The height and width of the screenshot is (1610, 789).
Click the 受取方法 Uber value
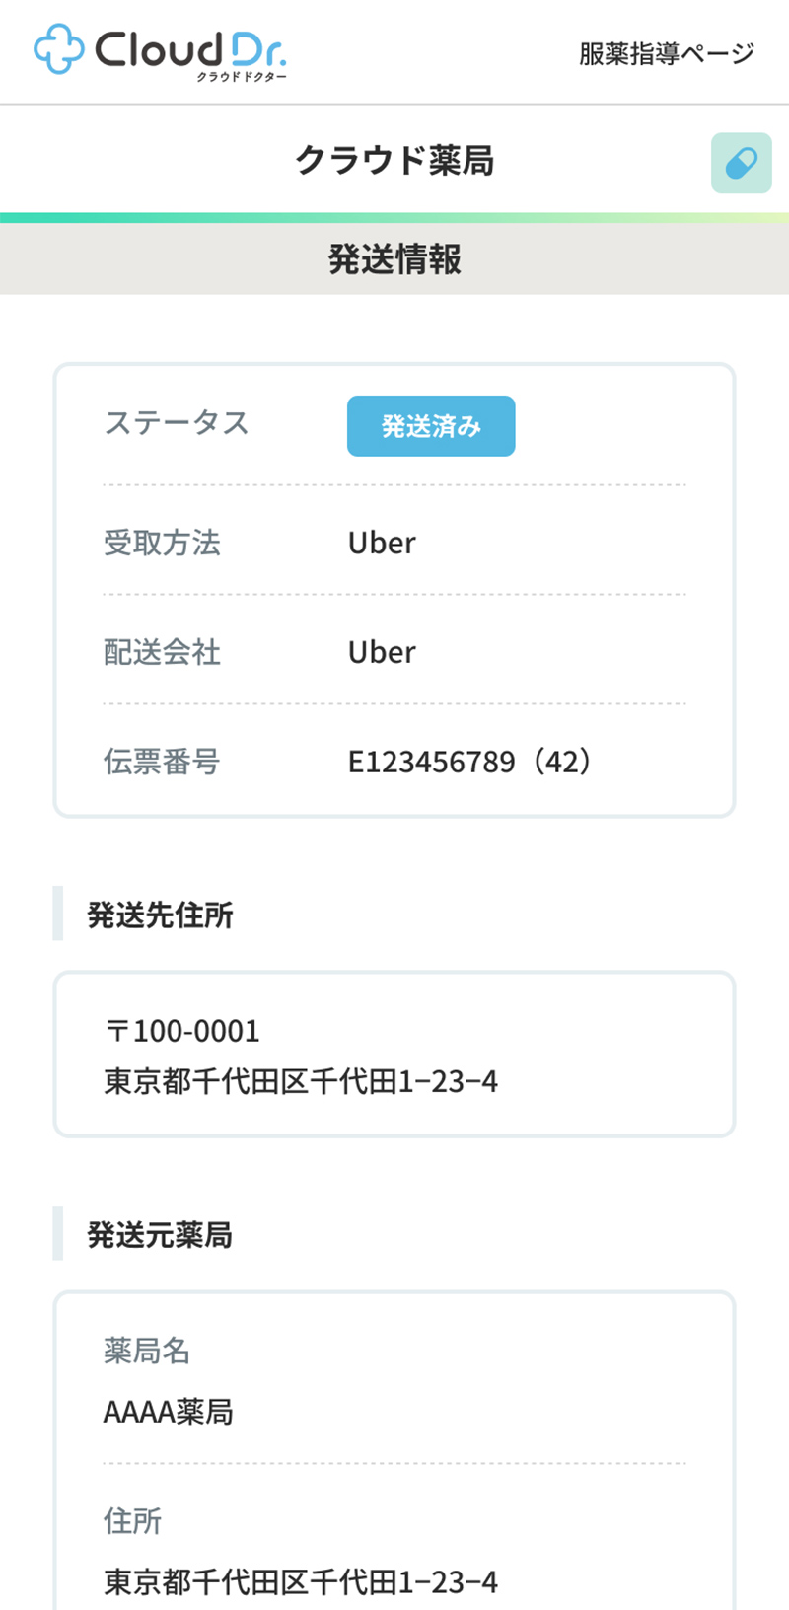point(382,543)
